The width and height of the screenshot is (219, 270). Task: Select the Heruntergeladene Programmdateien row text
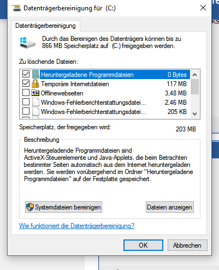[87, 75]
